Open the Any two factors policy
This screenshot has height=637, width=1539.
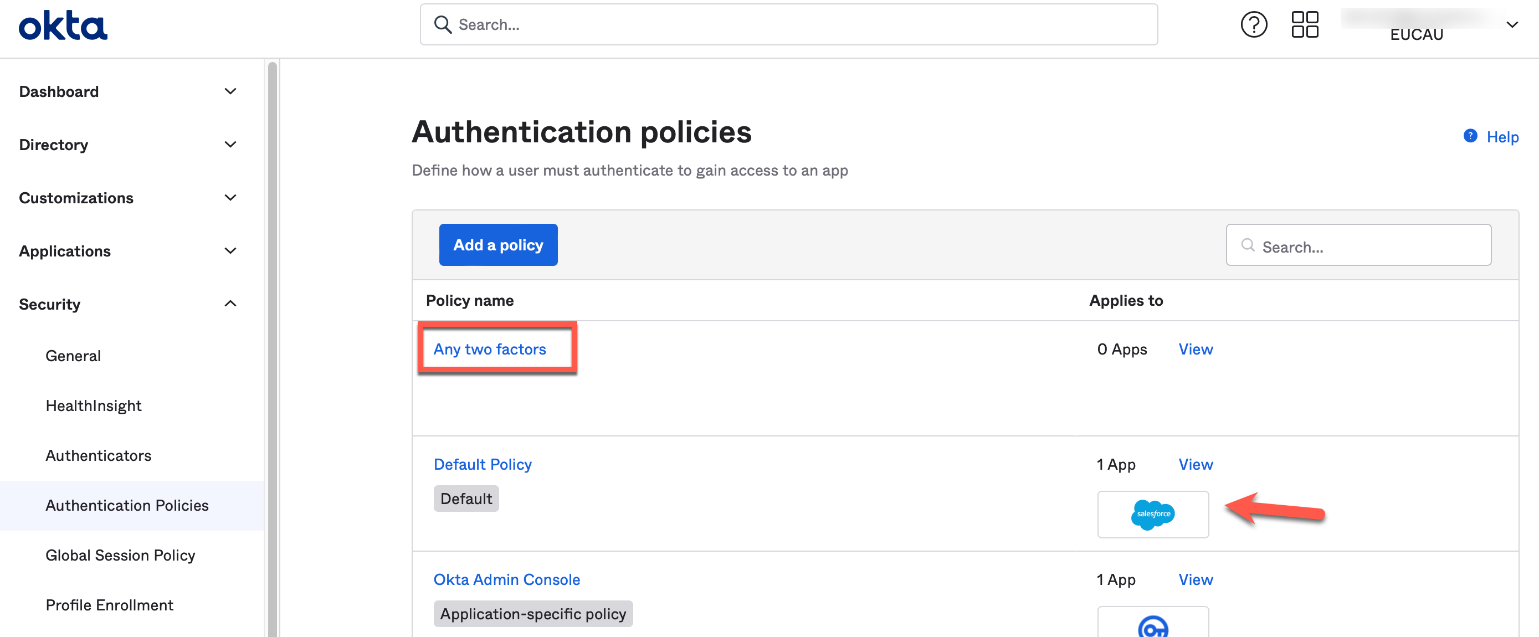(489, 349)
